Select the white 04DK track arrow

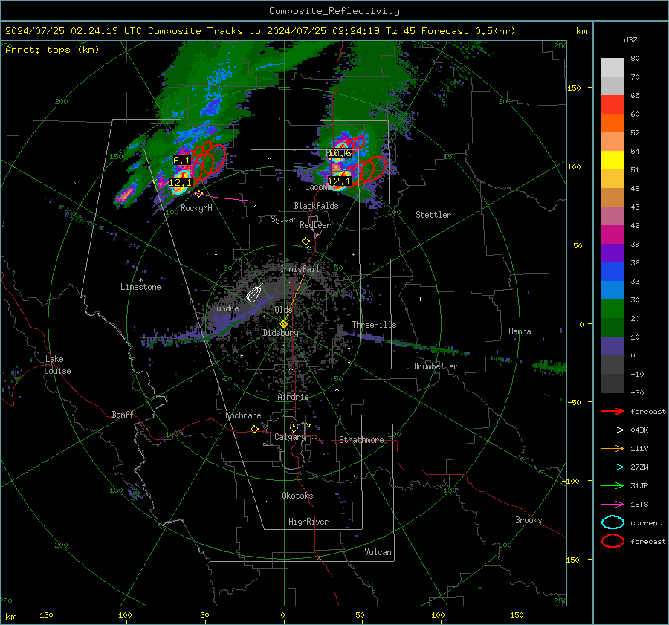(x=613, y=430)
